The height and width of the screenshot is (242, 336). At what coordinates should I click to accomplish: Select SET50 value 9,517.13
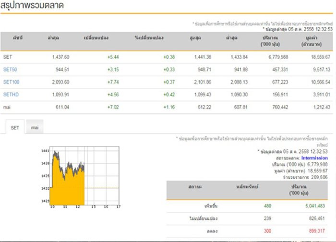point(322,70)
